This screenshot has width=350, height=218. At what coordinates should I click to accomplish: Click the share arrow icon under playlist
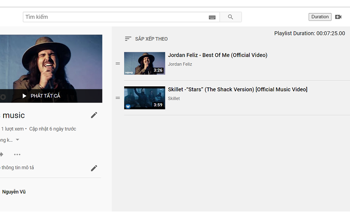pos(1,154)
